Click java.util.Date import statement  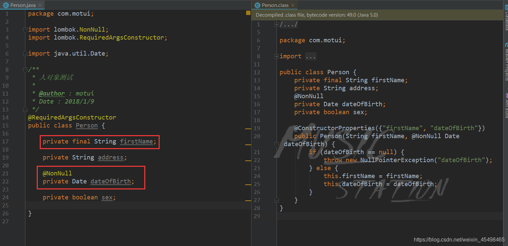tap(68, 54)
